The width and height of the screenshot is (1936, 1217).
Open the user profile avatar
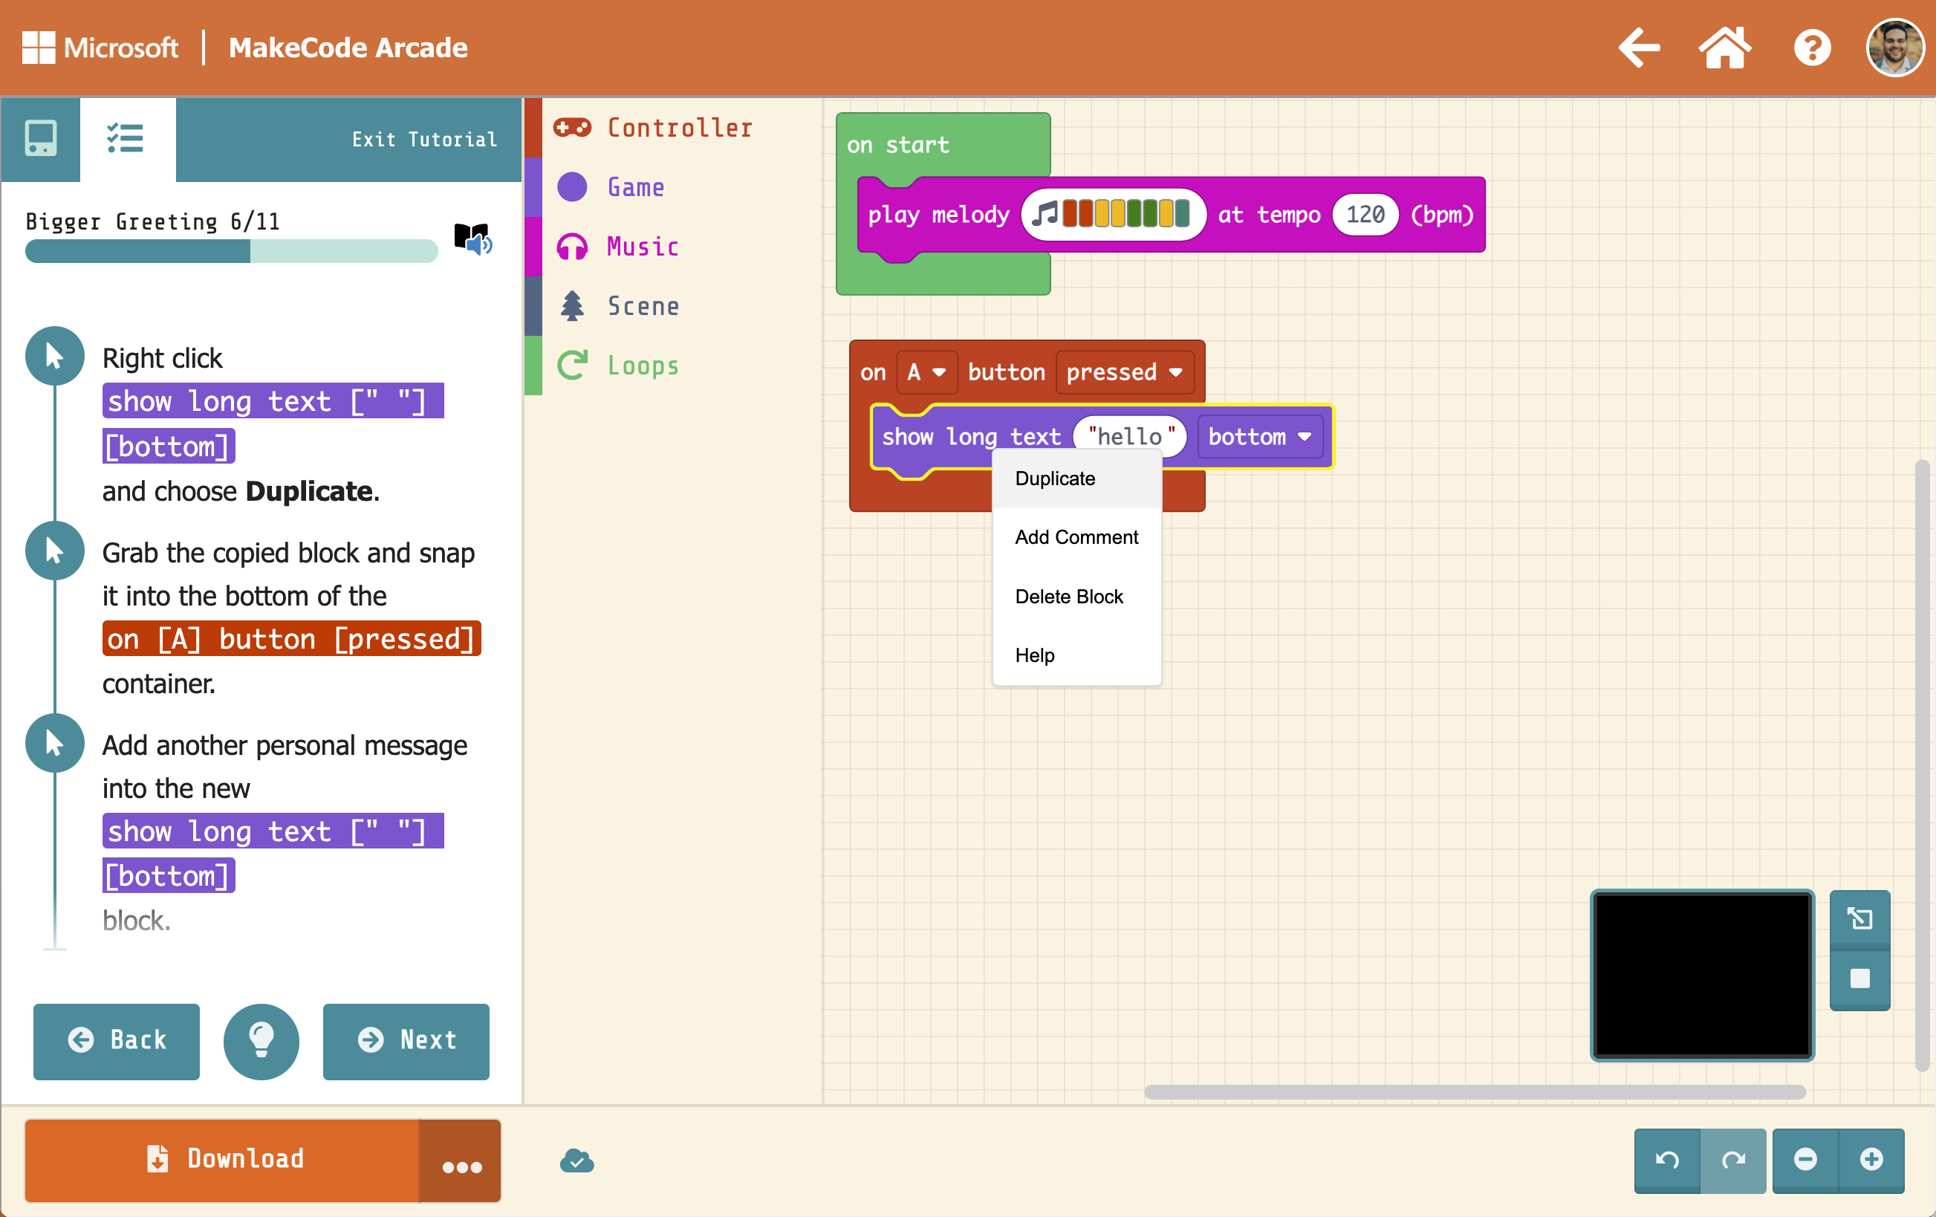click(x=1895, y=48)
